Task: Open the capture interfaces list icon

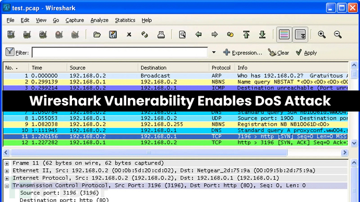Action: (x=11, y=34)
